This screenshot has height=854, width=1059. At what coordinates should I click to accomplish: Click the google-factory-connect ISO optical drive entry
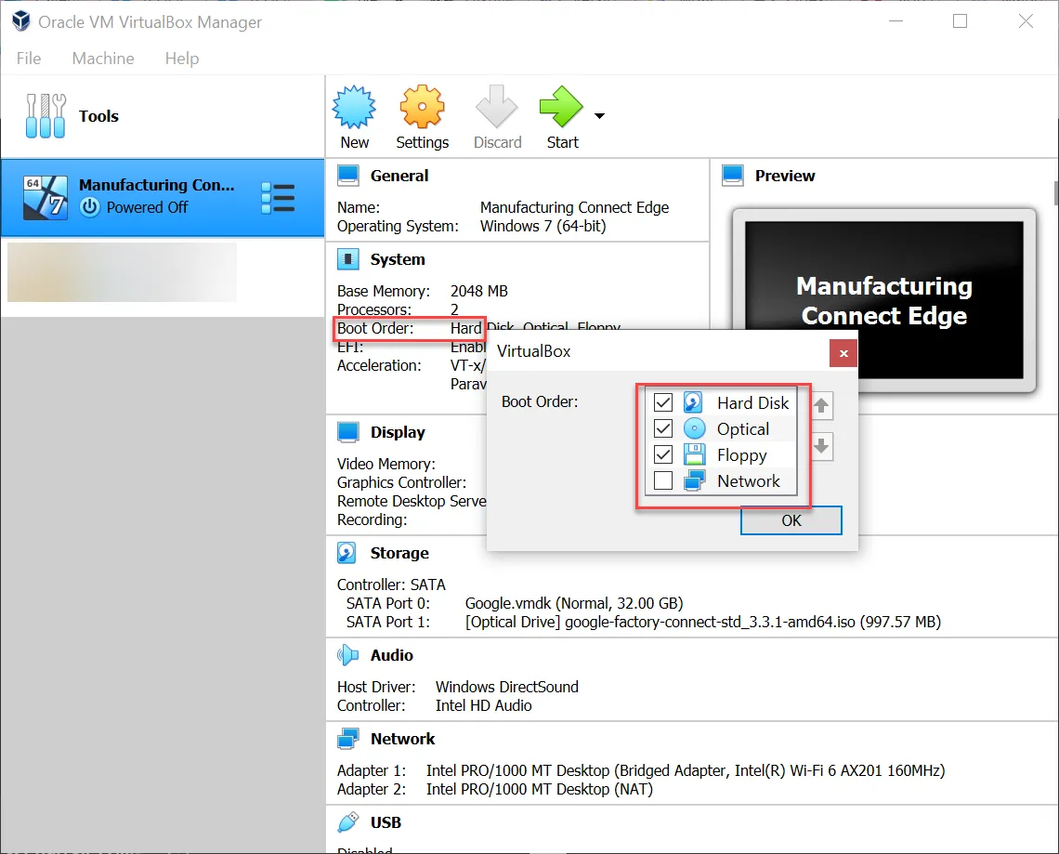702,623
